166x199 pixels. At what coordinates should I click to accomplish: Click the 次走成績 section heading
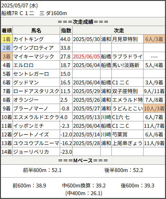click(x=83, y=22)
